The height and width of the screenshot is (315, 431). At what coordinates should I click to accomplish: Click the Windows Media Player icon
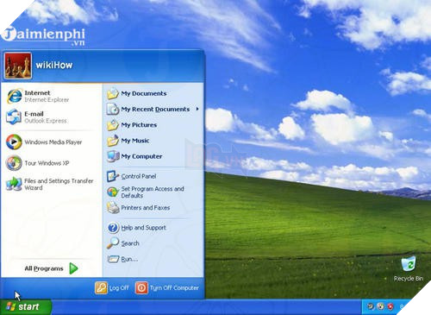(x=14, y=142)
